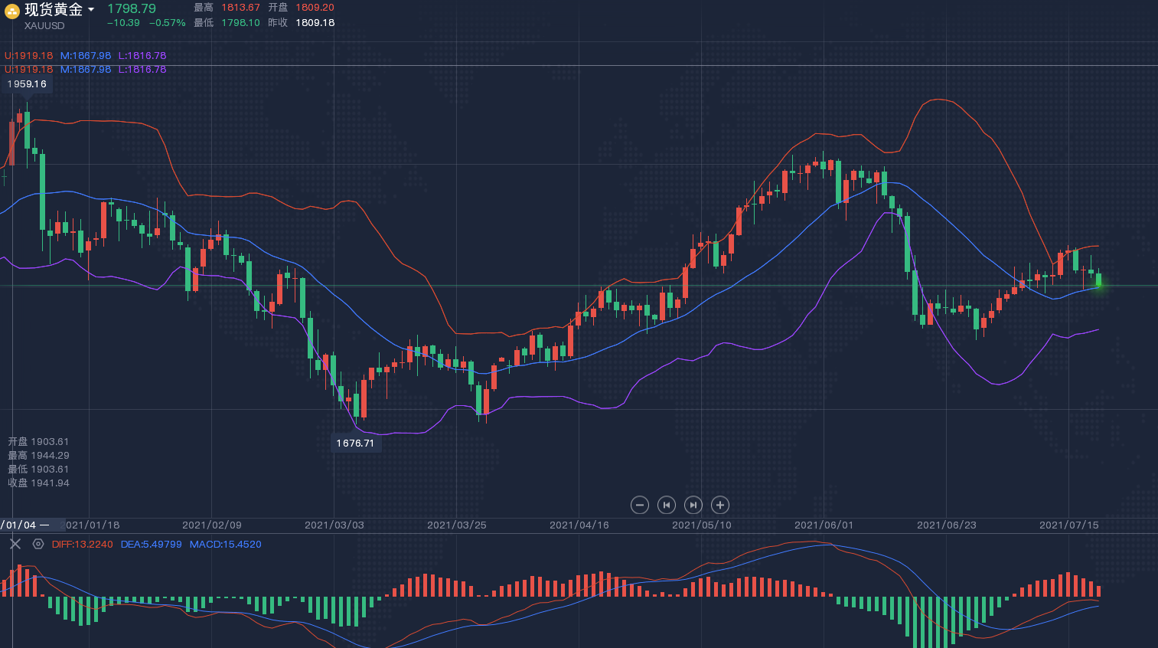Click the 2021/07/15 date on time axis
The width and height of the screenshot is (1158, 648).
(x=1069, y=525)
